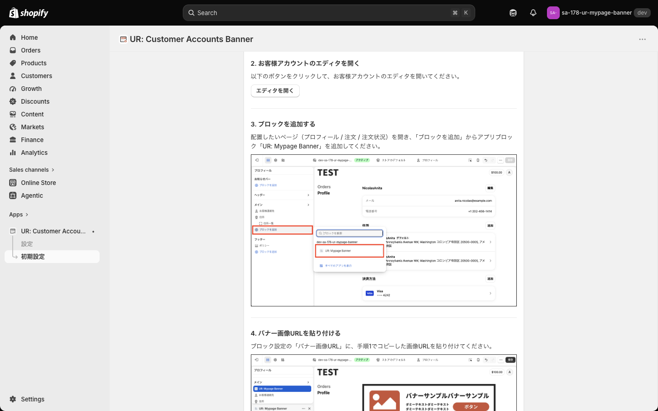Click heading 3. ブロックを追加する
This screenshot has height=411, width=658.
click(283, 124)
